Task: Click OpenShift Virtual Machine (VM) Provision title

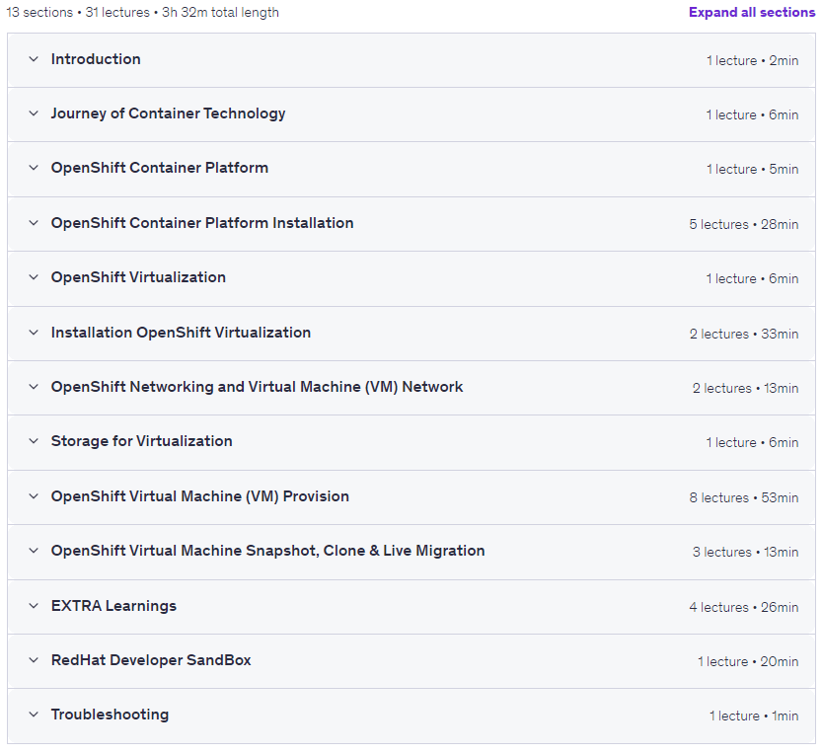Action: 199,496
